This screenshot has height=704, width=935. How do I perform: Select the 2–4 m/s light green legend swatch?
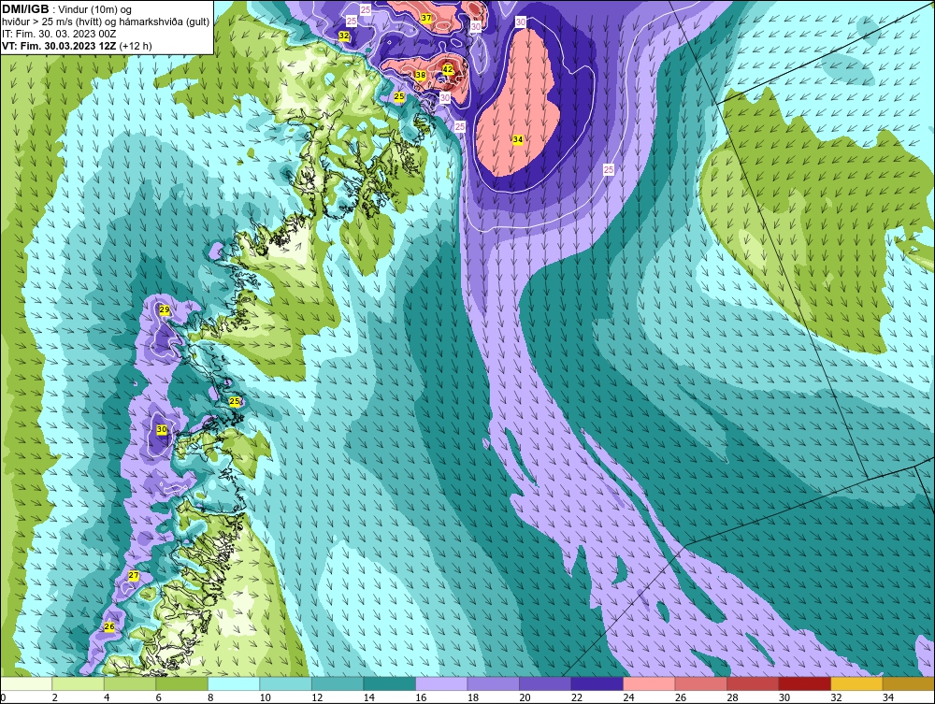[79, 683]
